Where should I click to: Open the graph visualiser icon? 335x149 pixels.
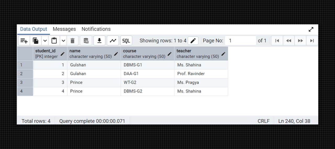(x=113, y=41)
